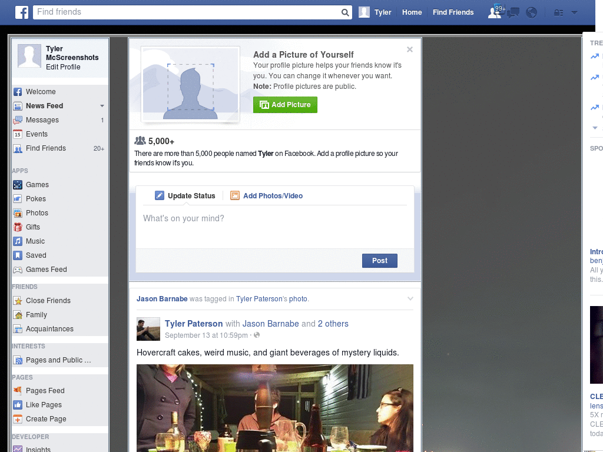This screenshot has height=452, width=603.
Task: Click Edit Profile link
Action: pos(63,67)
